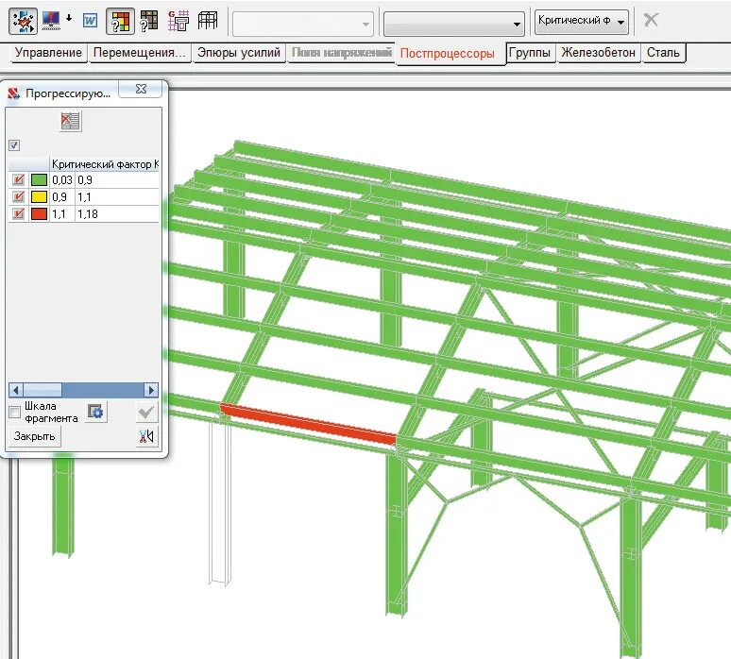The height and width of the screenshot is (659, 731).
Task: Click the white outlined removed column in model
Action: [219, 501]
